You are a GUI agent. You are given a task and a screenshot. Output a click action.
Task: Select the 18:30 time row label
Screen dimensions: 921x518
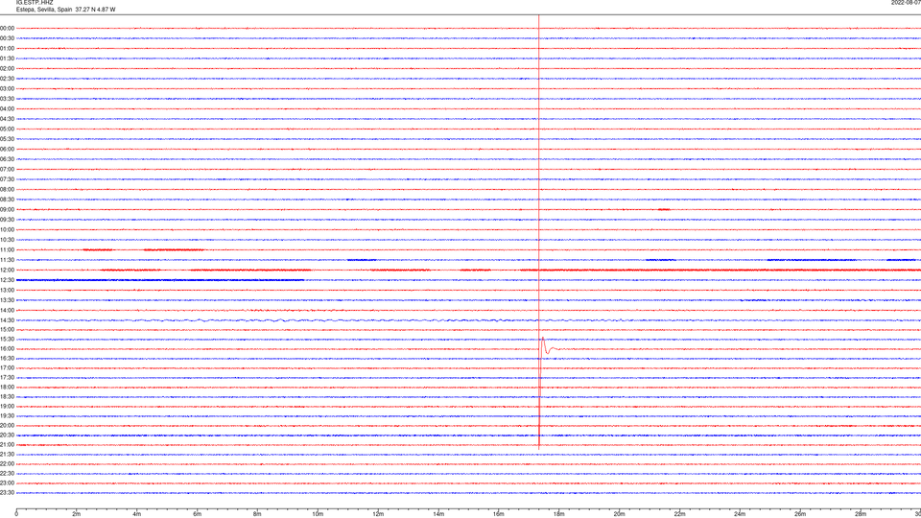[x=7, y=397]
